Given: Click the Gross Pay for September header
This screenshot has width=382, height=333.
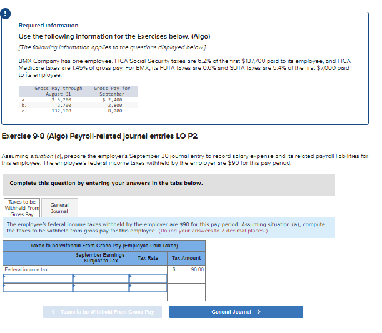Looking at the screenshot, I should pos(112,91).
